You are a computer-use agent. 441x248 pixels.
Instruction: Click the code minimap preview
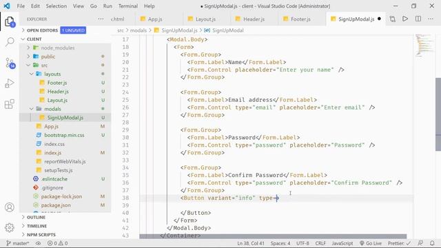pyautogui.click(x=424, y=45)
